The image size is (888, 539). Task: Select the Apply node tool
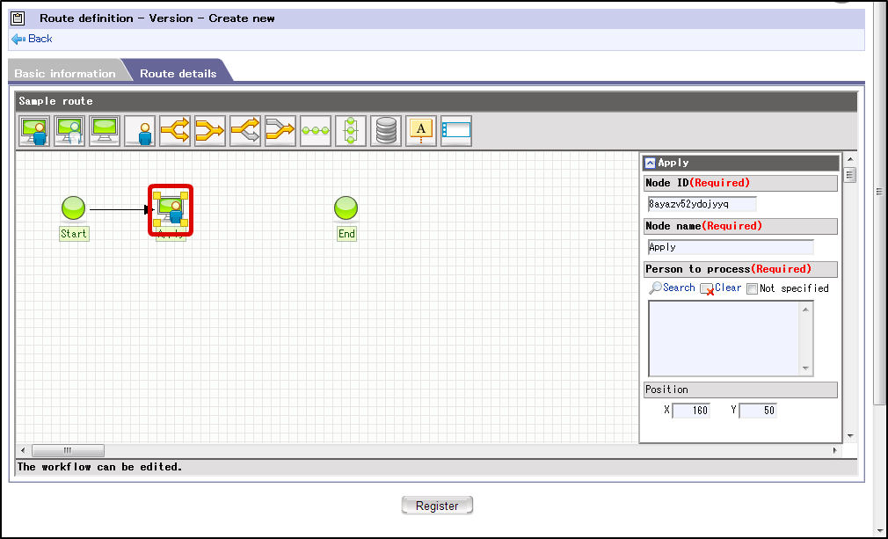[x=33, y=130]
